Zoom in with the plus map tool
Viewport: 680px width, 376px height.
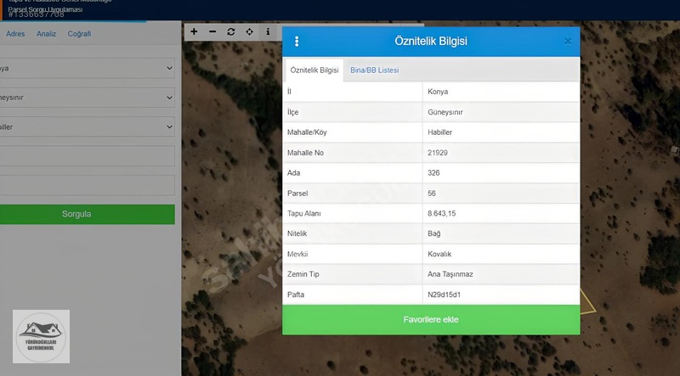point(194,31)
